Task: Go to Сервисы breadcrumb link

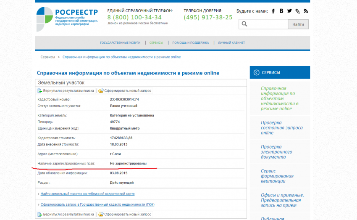Action: 47,57
